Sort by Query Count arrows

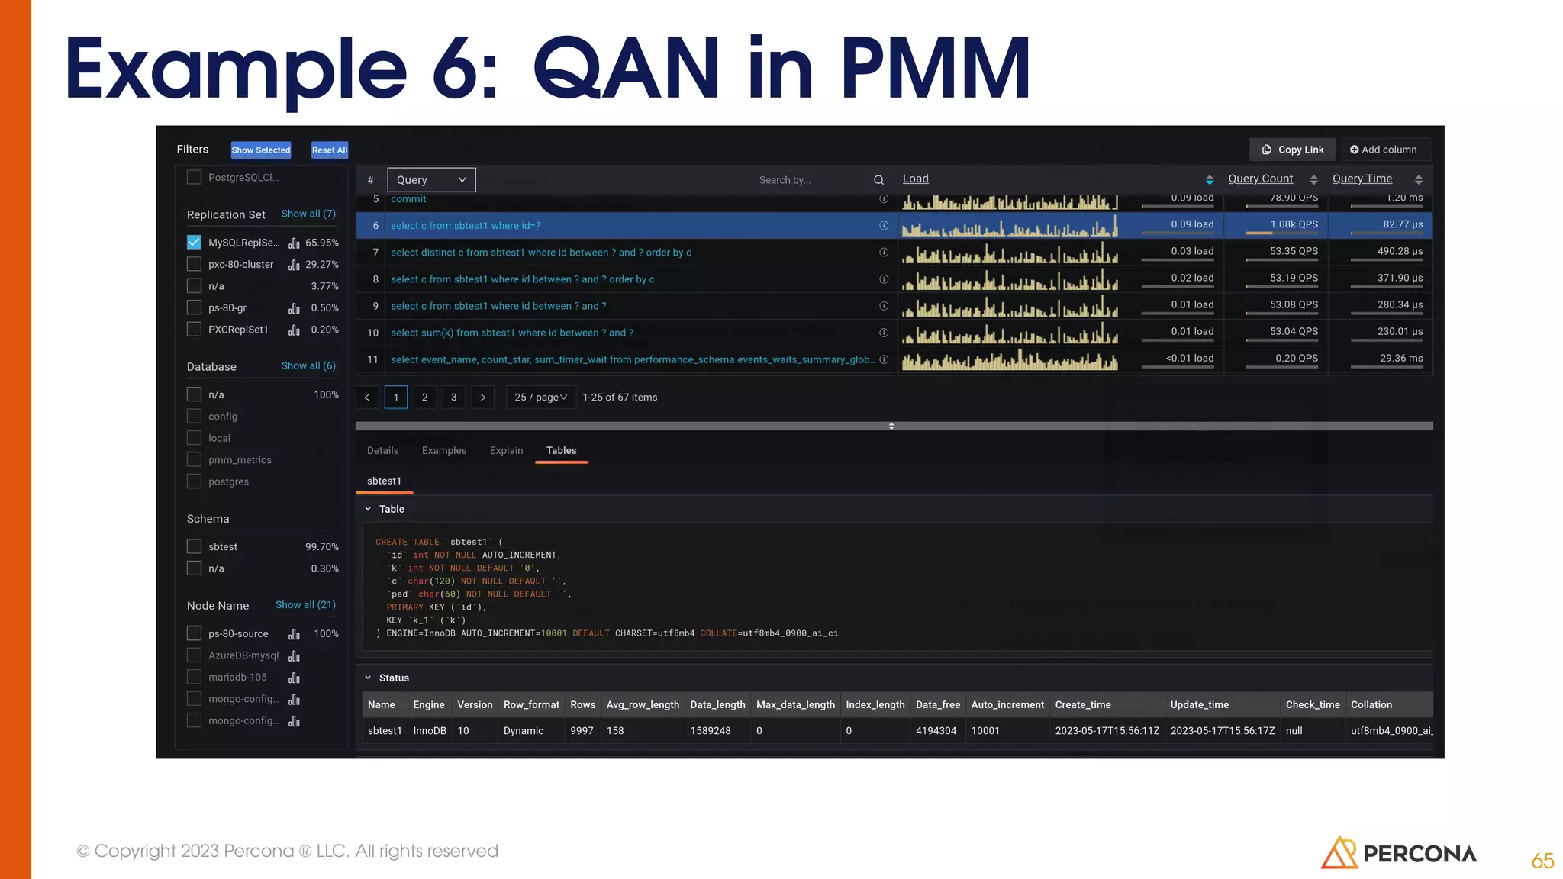(1313, 180)
